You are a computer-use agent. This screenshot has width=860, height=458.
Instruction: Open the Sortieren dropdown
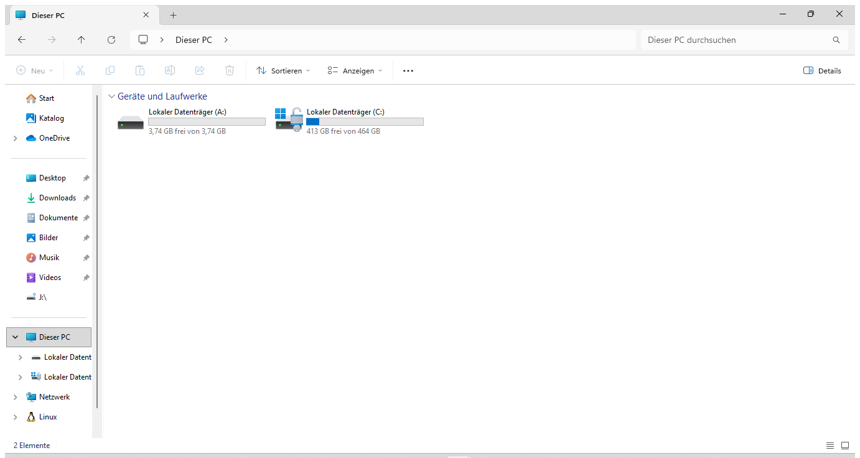(x=283, y=70)
